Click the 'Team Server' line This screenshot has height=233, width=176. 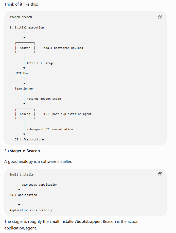[x=24, y=89]
